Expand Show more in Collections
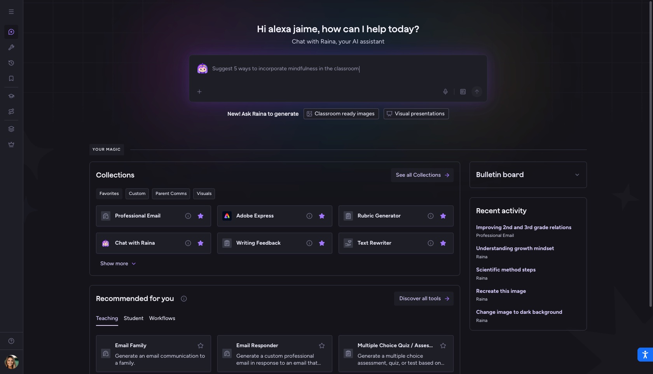 [118, 264]
